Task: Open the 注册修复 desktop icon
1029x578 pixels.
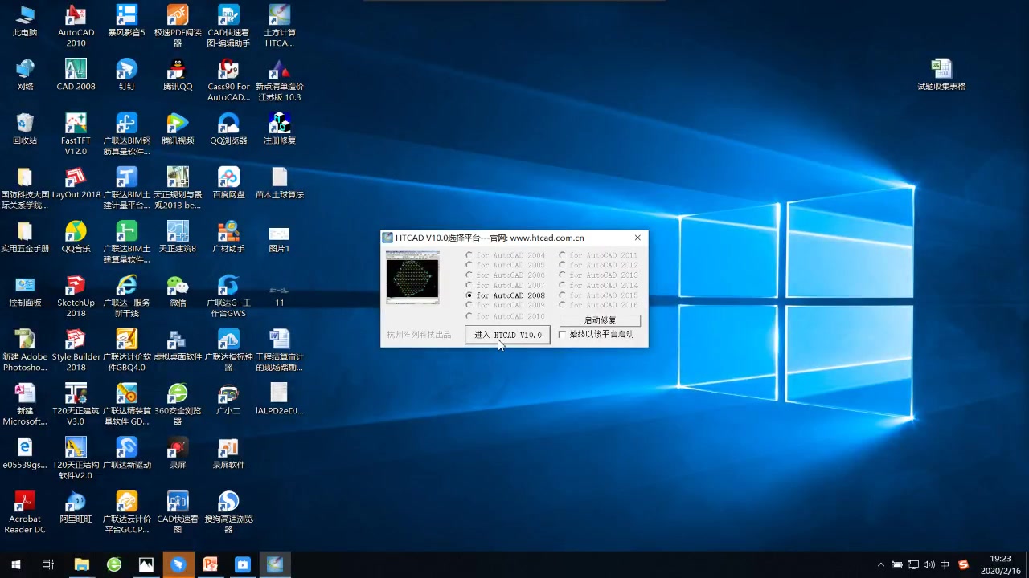Action: [x=279, y=128]
